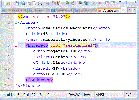The image size is (139, 100).
Task: Click the Rua value Projetada 100
Action: tap(62, 51)
